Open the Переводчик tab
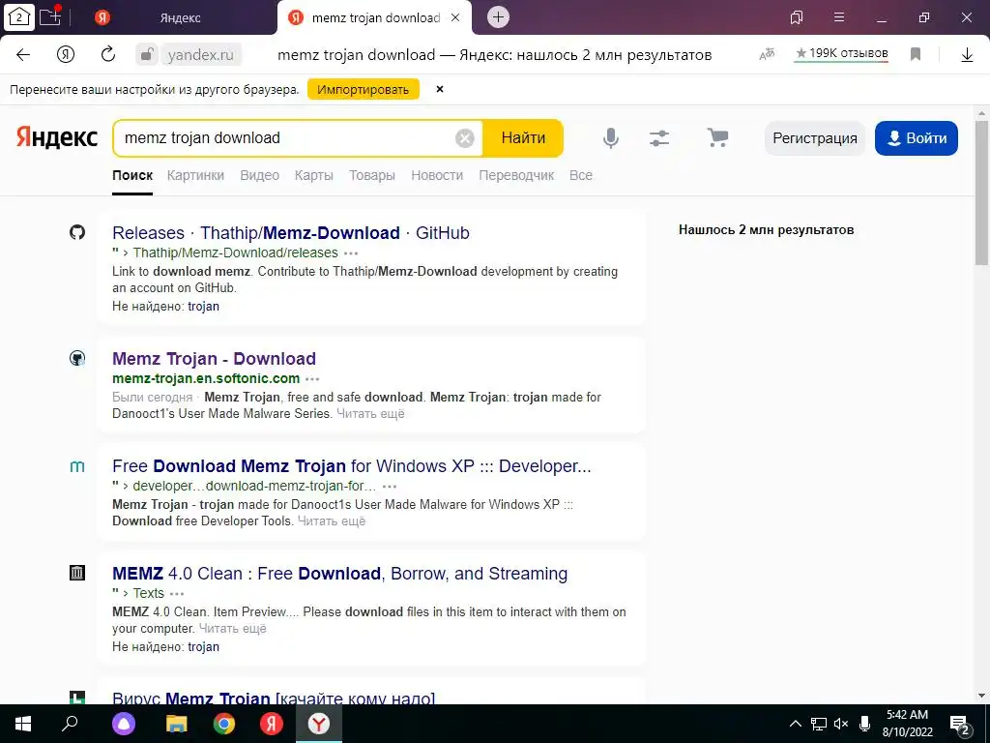The image size is (990, 743). pos(516,176)
